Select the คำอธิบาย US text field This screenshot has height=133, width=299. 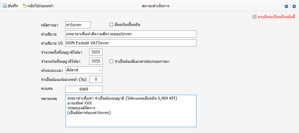pyautogui.click(x=131, y=43)
